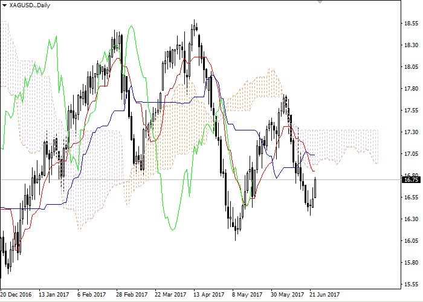This screenshot has height=302, width=423.
Task: Click the 15.80 price axis label
Action: pyautogui.click(x=411, y=262)
